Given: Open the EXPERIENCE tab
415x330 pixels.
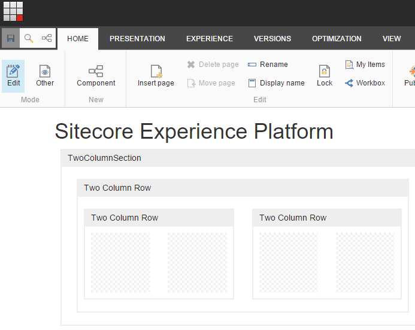Looking at the screenshot, I should point(210,39).
